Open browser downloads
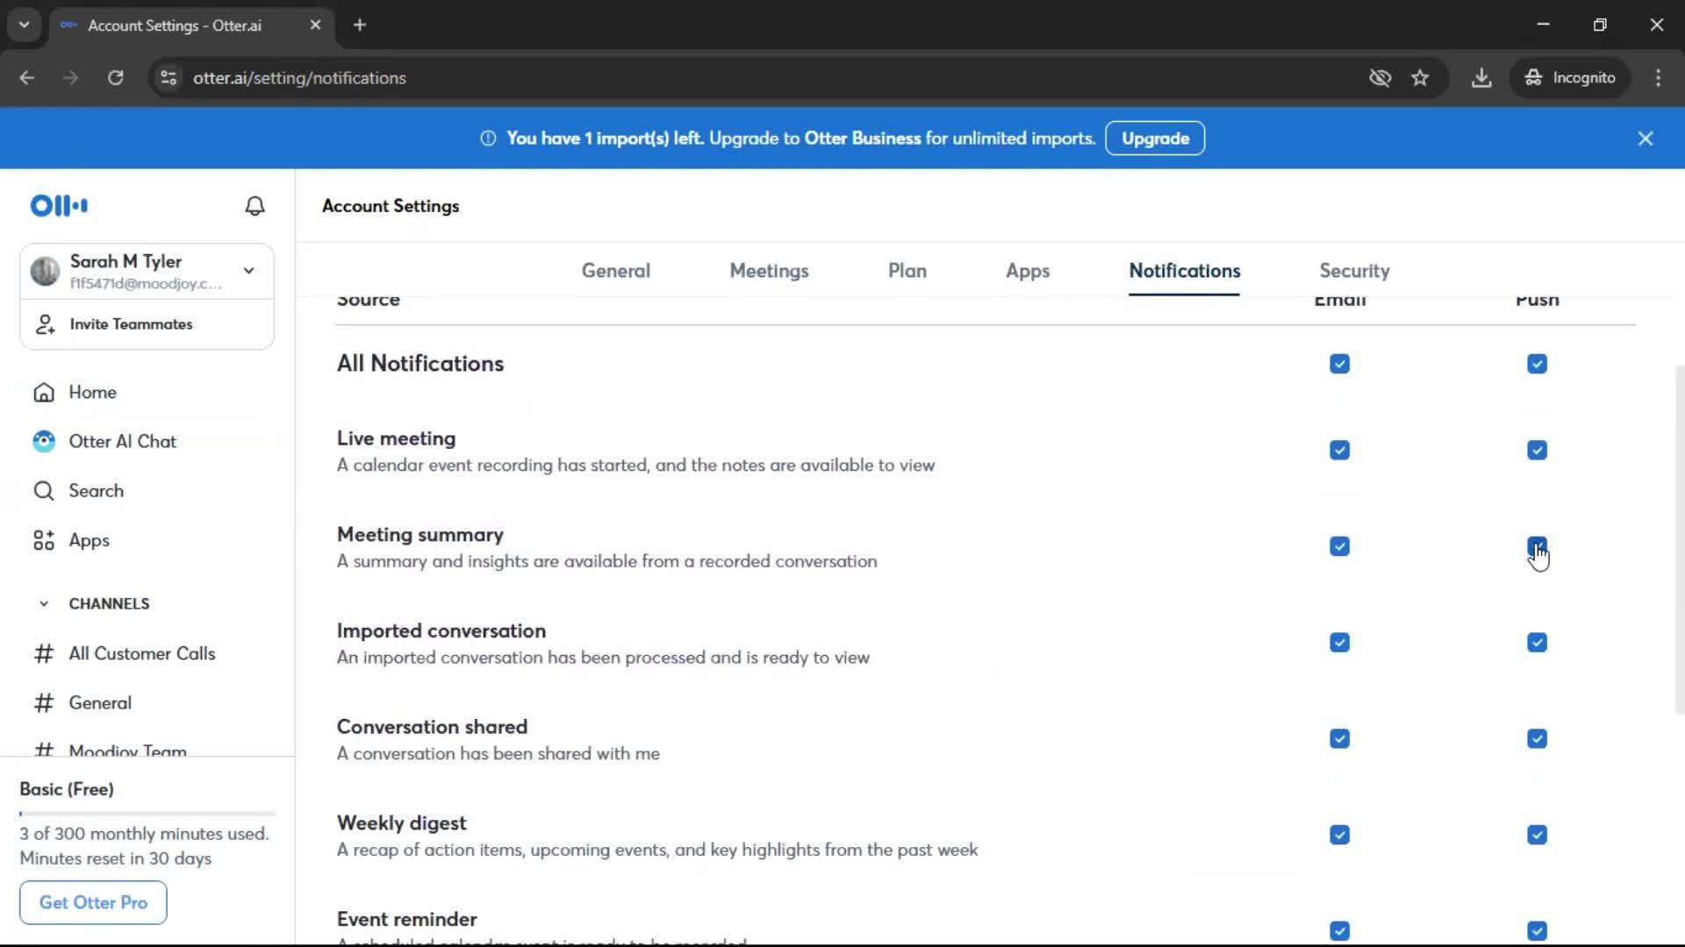Image resolution: width=1685 pixels, height=947 pixels. tap(1481, 78)
